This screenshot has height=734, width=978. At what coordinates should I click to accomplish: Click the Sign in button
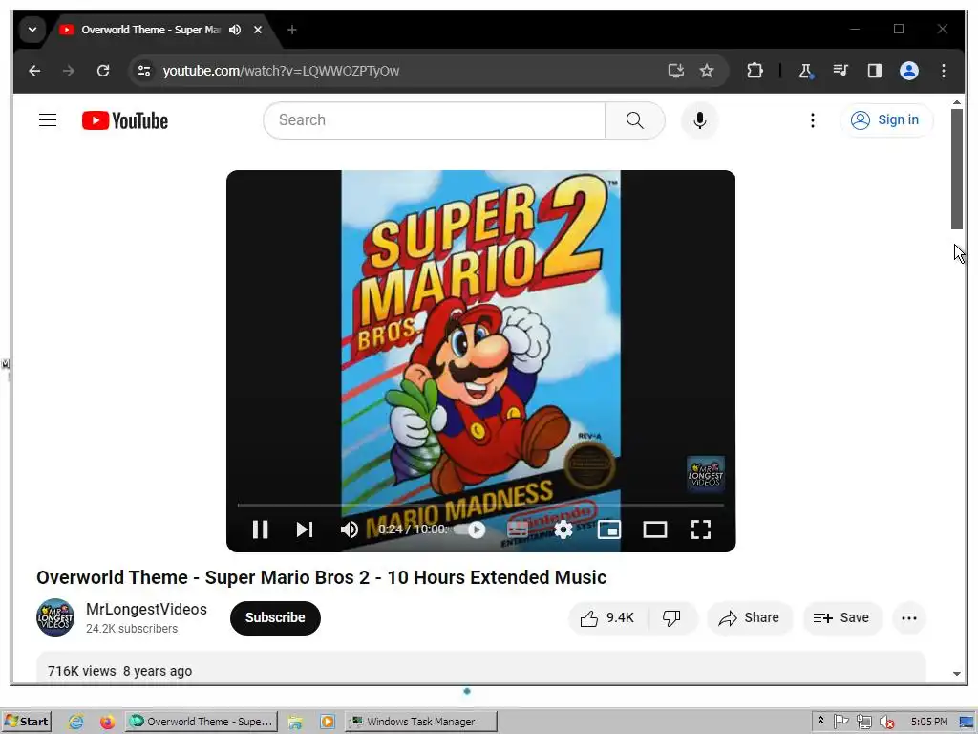pos(886,119)
